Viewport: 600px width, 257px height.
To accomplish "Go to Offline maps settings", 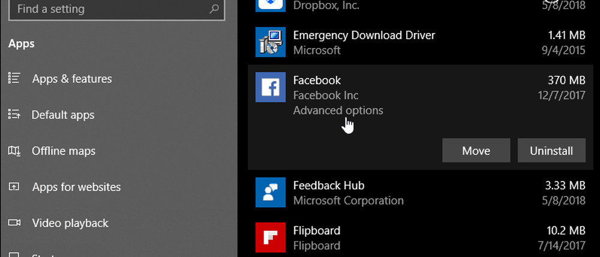I will tap(64, 151).
